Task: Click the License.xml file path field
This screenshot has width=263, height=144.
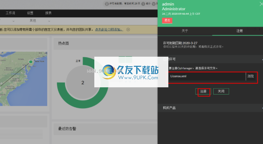Action: coord(207,76)
